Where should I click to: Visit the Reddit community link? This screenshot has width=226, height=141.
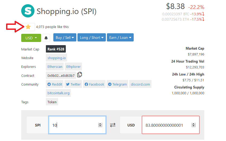coord(55,84)
